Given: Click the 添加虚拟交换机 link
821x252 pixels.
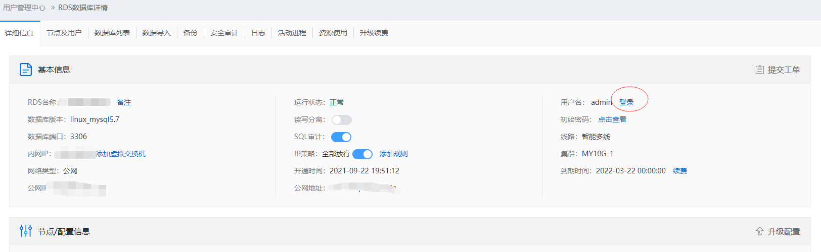Looking at the screenshot, I should (x=121, y=154).
